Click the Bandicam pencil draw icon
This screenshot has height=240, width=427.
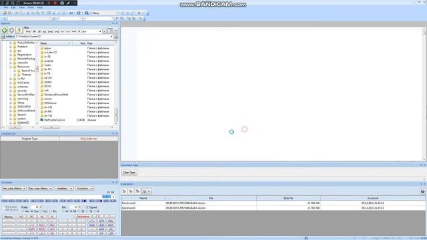point(68,3)
